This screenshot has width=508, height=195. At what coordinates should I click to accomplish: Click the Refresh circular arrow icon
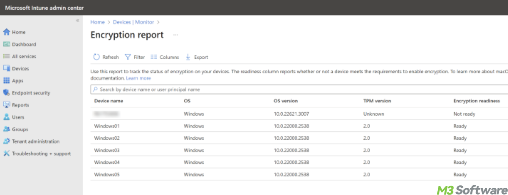(97, 57)
